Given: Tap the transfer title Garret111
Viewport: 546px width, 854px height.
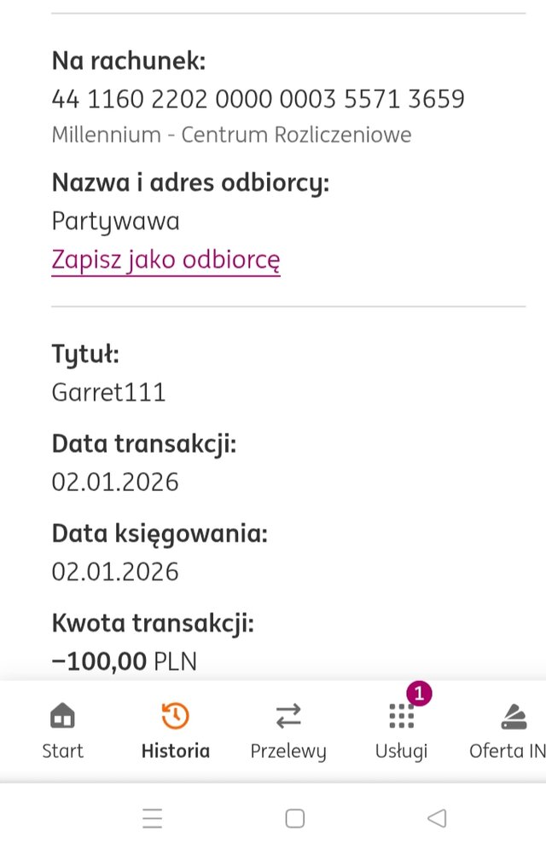Looking at the screenshot, I should pyautogui.click(x=108, y=393).
